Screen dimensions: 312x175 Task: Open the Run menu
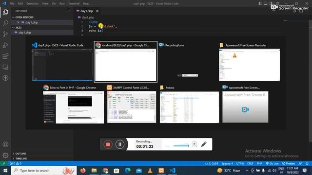tap(62, 3)
